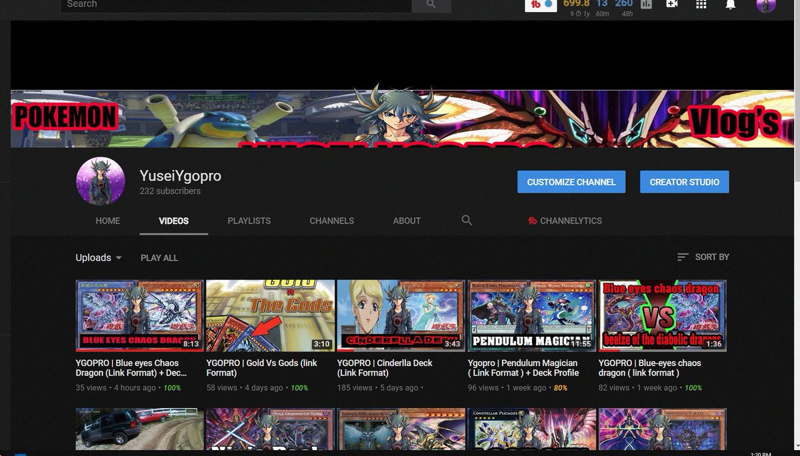Open the account avatar menu
The image size is (800, 456).
[766, 5]
